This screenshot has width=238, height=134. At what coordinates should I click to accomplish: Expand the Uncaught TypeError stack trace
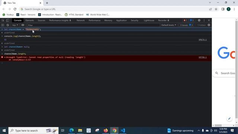[x=5, y=57]
